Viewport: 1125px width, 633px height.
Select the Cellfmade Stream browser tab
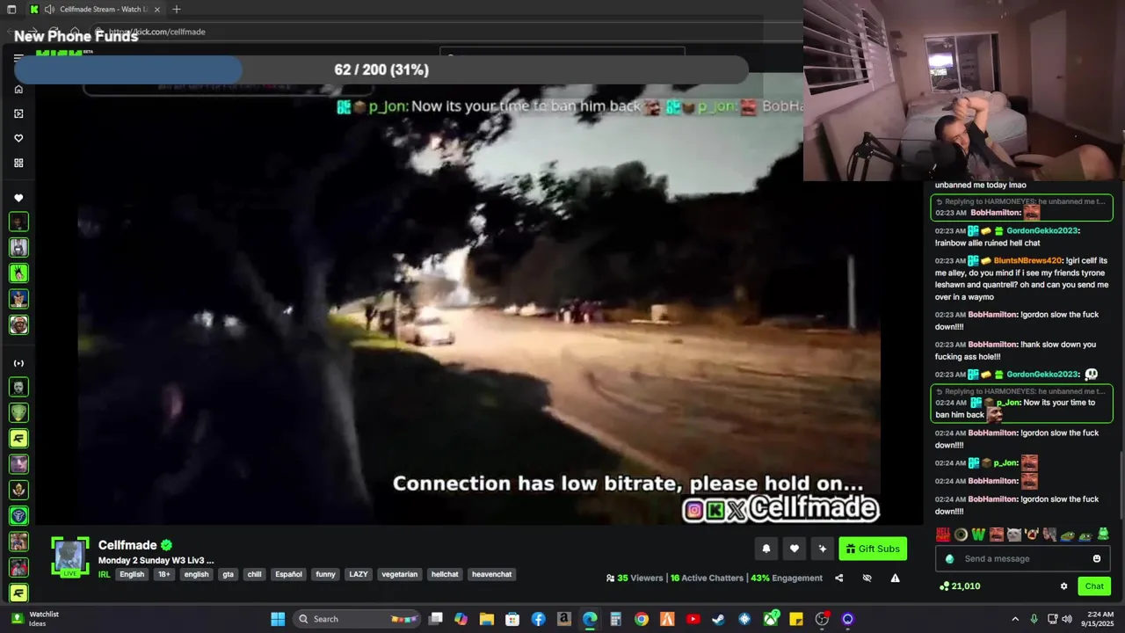click(x=95, y=10)
